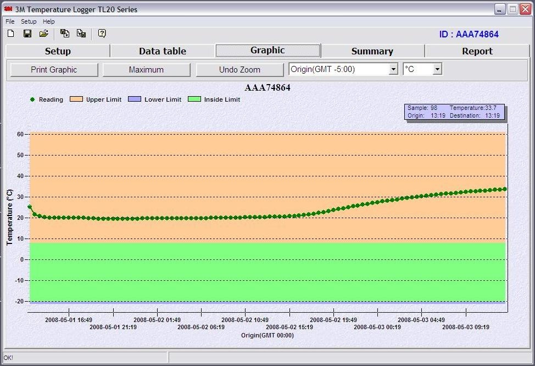Click the Help question mark icon
Viewport: 535px width, 366px height.
pos(102,33)
